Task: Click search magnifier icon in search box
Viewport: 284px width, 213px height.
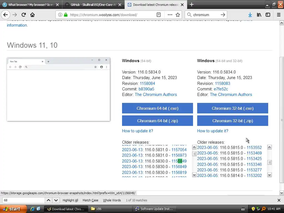Action: tap(189, 15)
